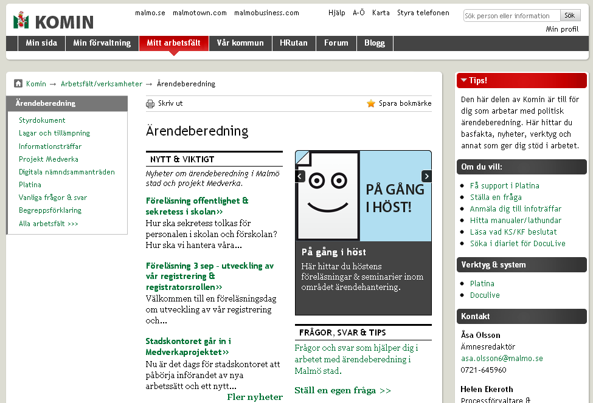The height and width of the screenshot is (403, 593).
Task: Open the HRutan tab
Action: (x=294, y=43)
